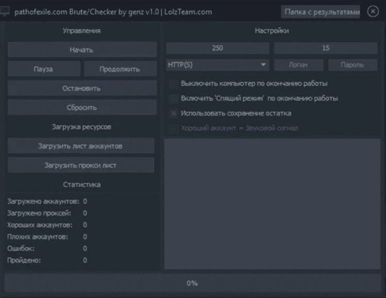This screenshot has height=298, width=386.
Task: Open the HTTP(S) proxy type dropdown
Action: (x=217, y=65)
